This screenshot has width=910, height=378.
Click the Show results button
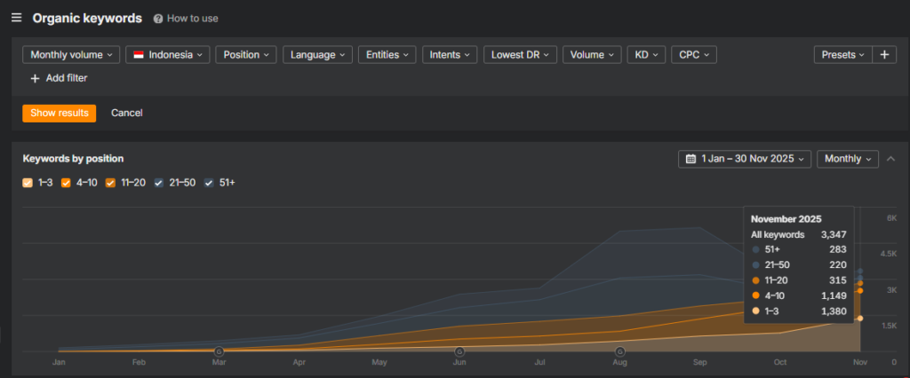(x=59, y=113)
